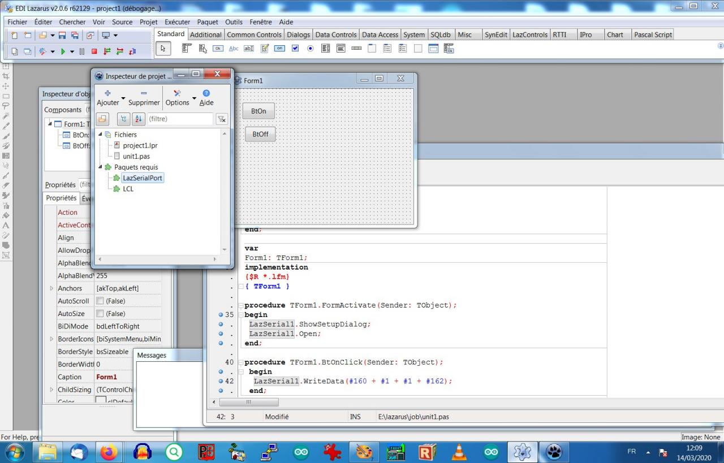The image size is (724, 463).
Task: Open the Paquet menu
Action: click(x=208, y=22)
